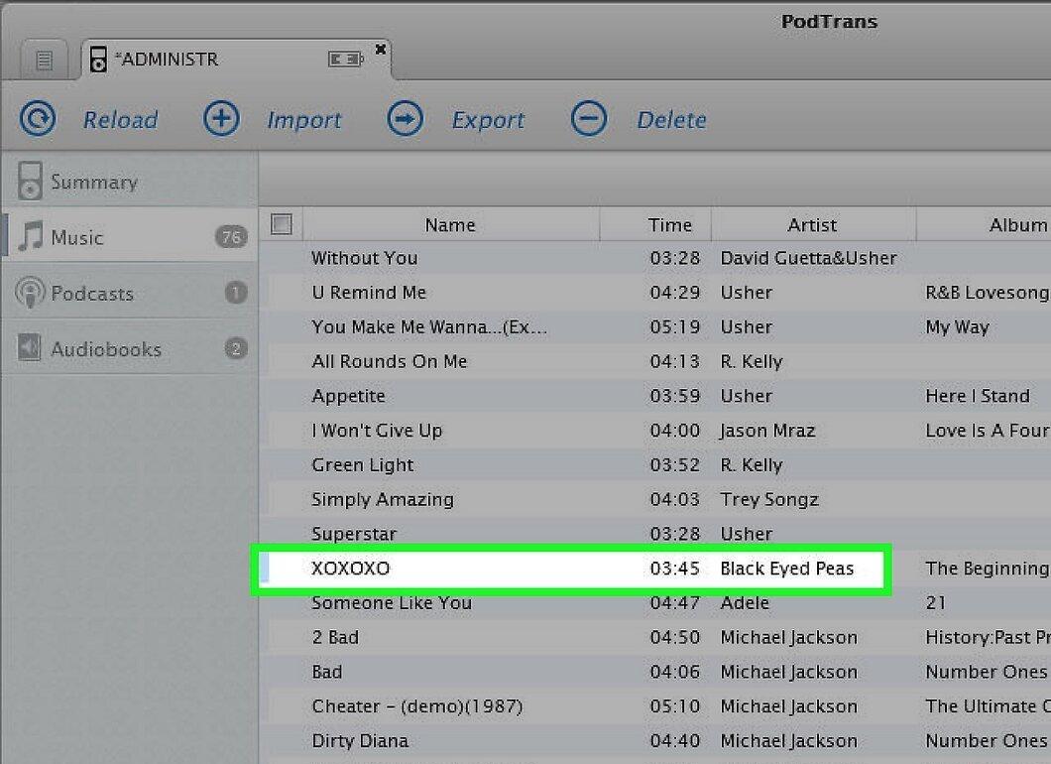
Task: Open the Podcasts sidebar category
Action: click(129, 293)
